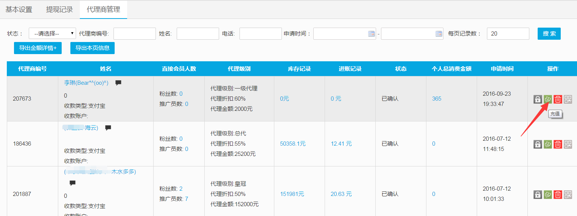Viewport: 577px width, 216px height.
Task: Click the 导出本页信息 button
Action: [92, 48]
